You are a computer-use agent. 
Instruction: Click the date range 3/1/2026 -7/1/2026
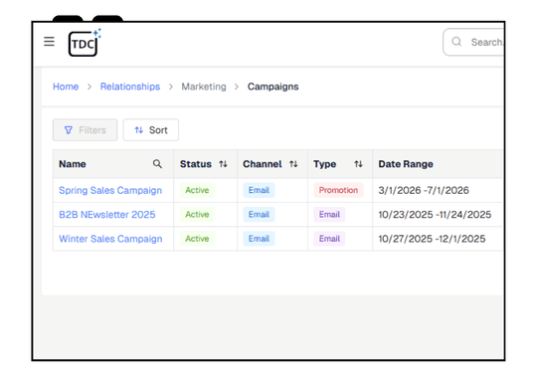click(x=424, y=190)
